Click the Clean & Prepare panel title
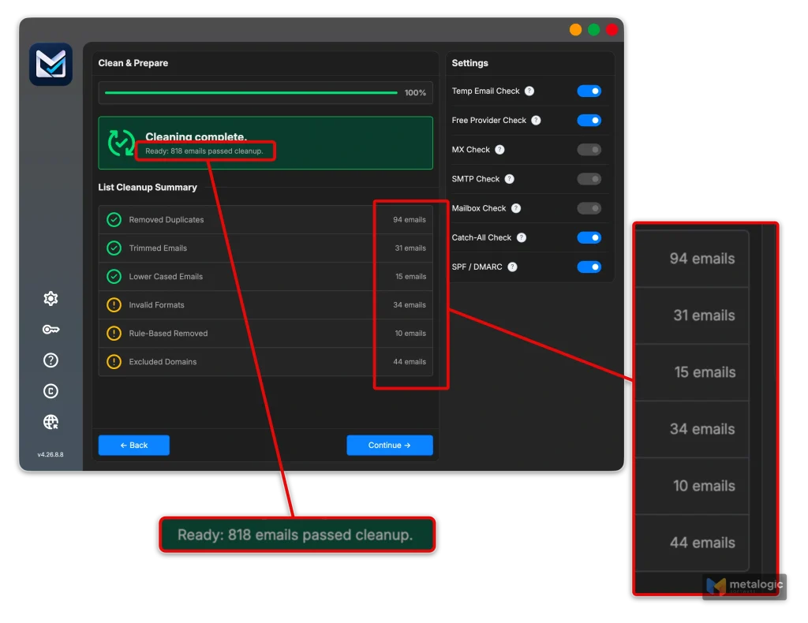This screenshot has width=808, height=623. click(x=133, y=63)
